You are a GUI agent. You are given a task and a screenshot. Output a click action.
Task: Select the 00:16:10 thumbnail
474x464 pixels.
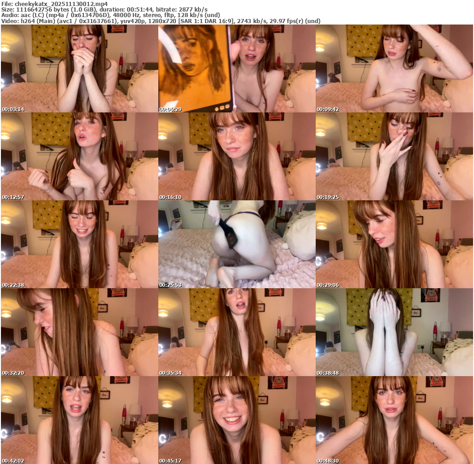point(237,156)
